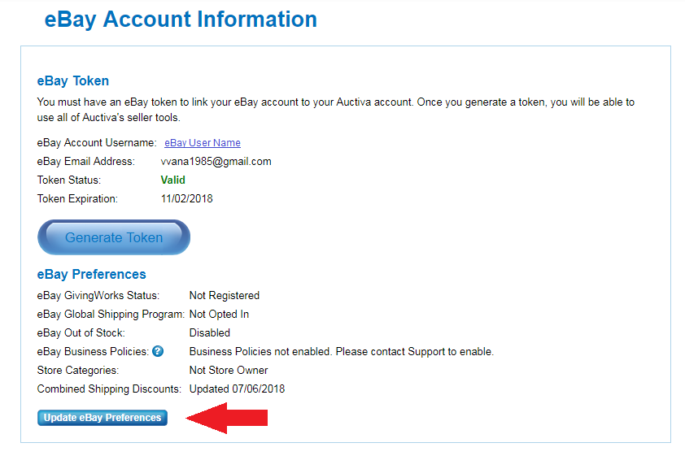Screen dimensions: 685x469
Task: Click the token expiration date 11/02/2018
Action: coord(186,198)
